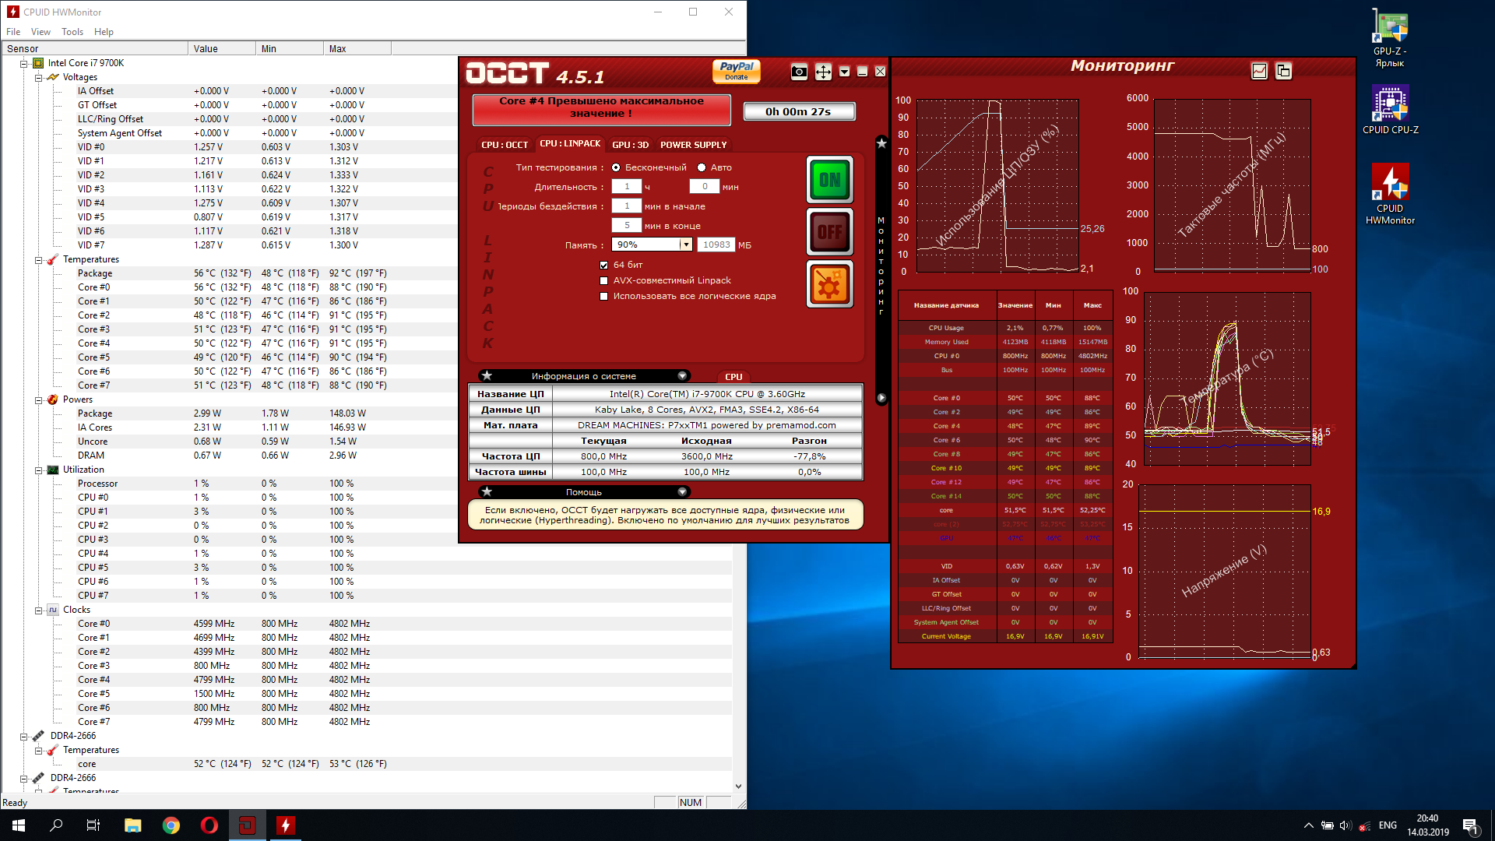Click the Sensor column header in HWMonitor
1495x841 pixels.
[x=94, y=48]
